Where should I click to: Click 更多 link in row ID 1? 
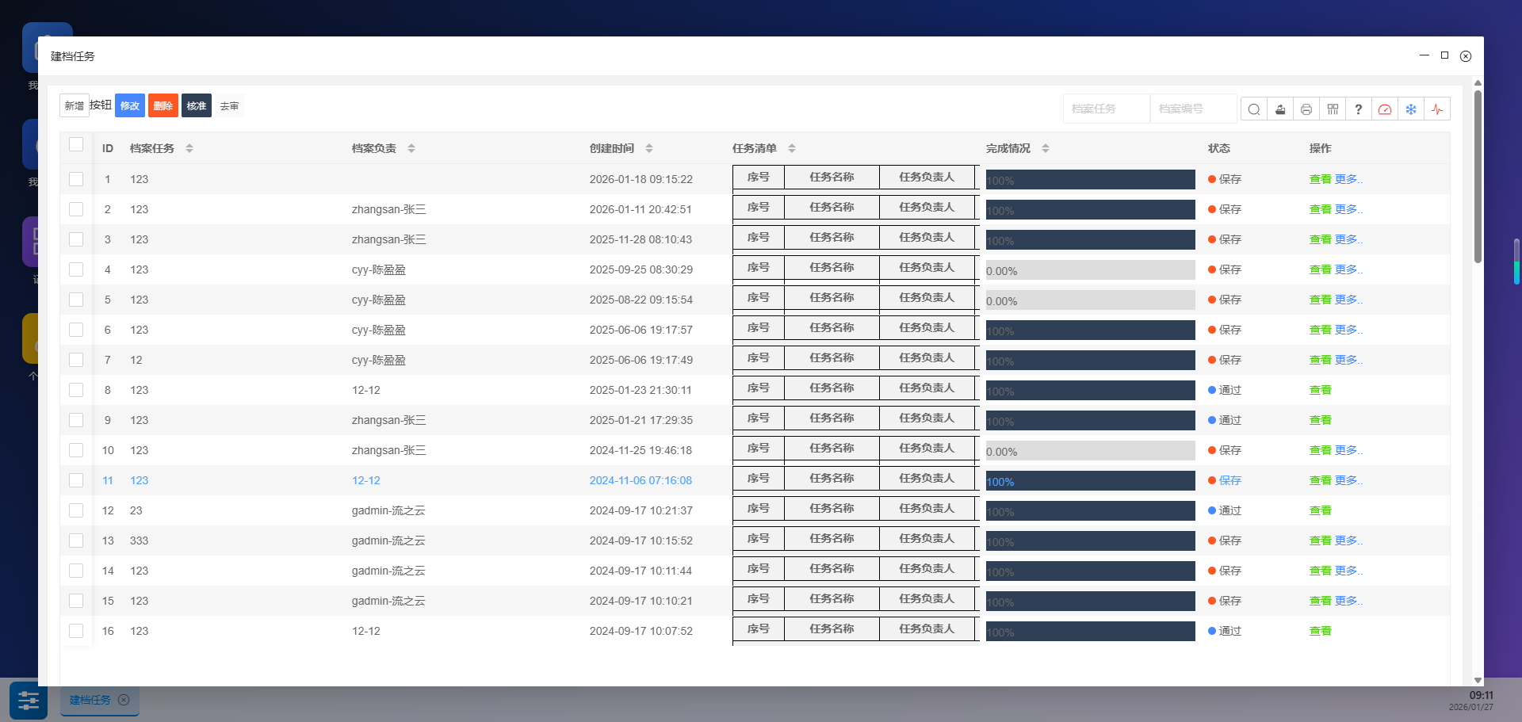pos(1348,179)
